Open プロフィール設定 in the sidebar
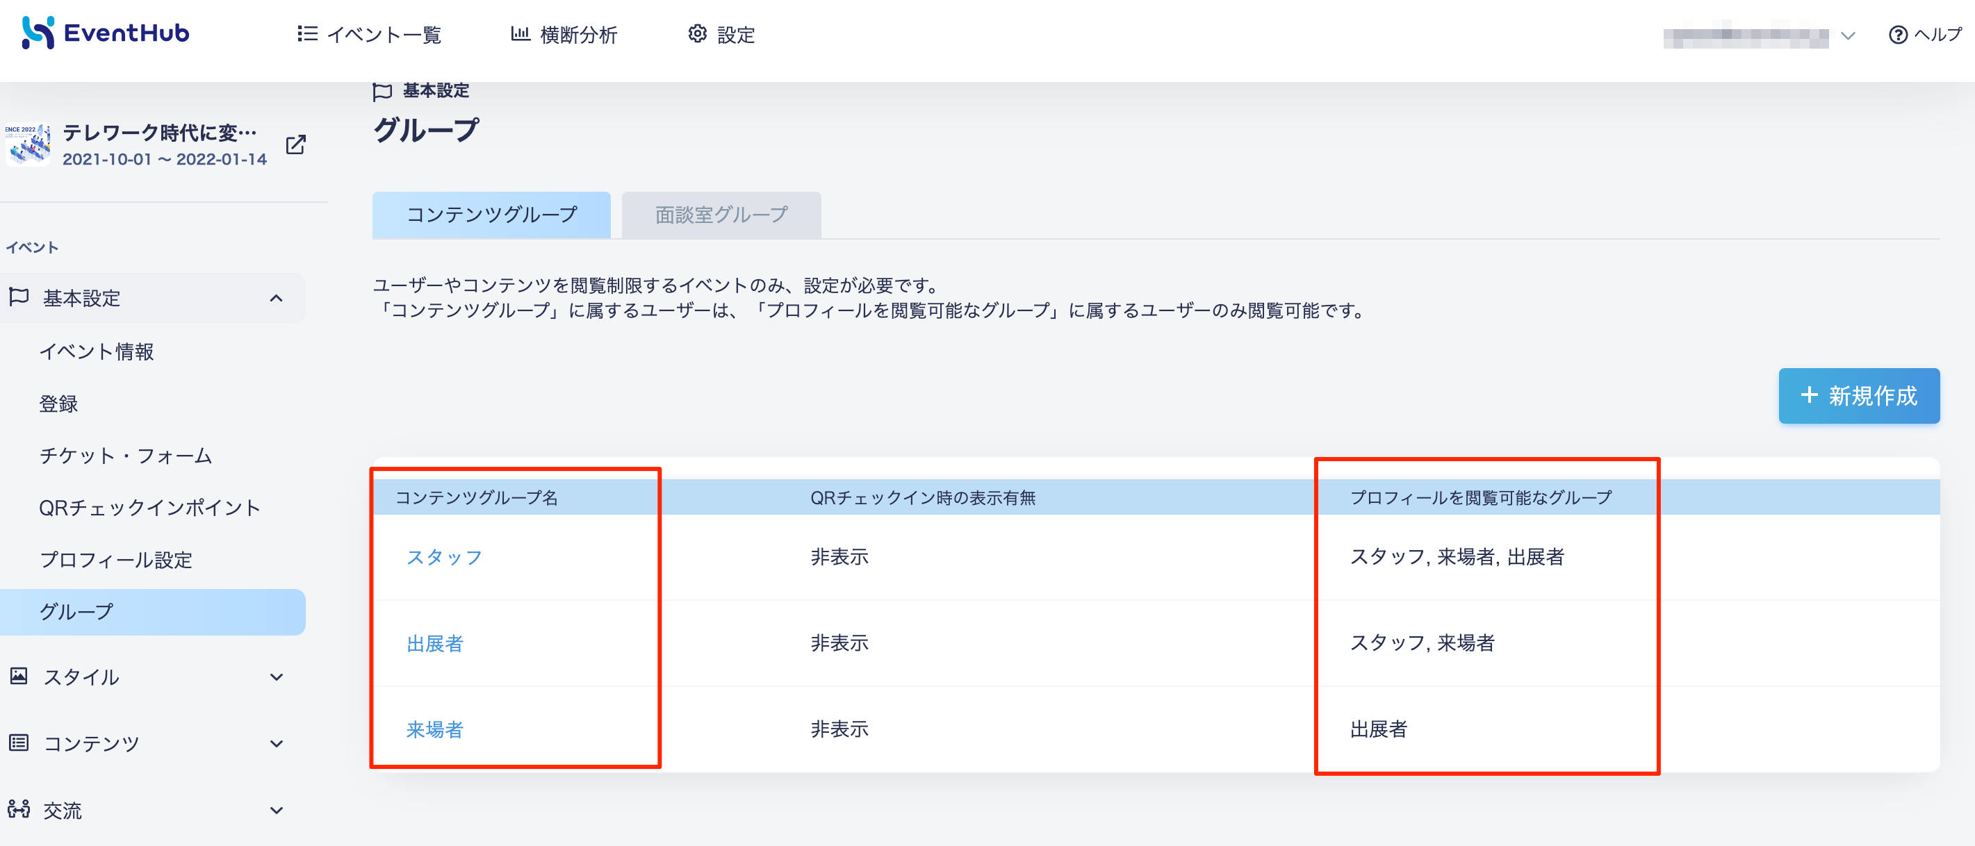1975x846 pixels. 116,560
